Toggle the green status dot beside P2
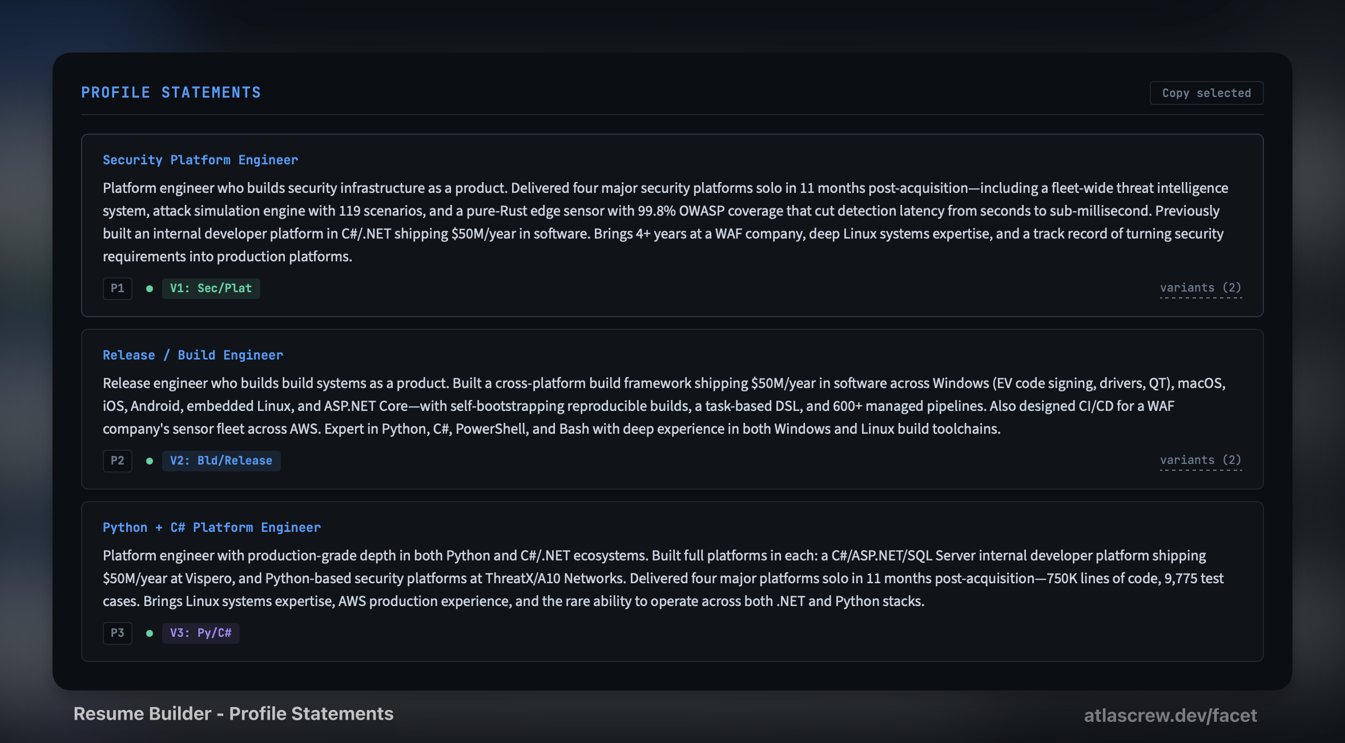The image size is (1345, 743). click(150, 461)
